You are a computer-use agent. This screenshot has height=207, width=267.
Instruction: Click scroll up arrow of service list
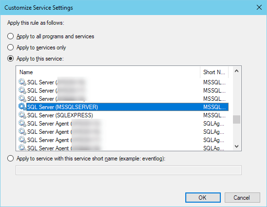click(x=236, y=71)
